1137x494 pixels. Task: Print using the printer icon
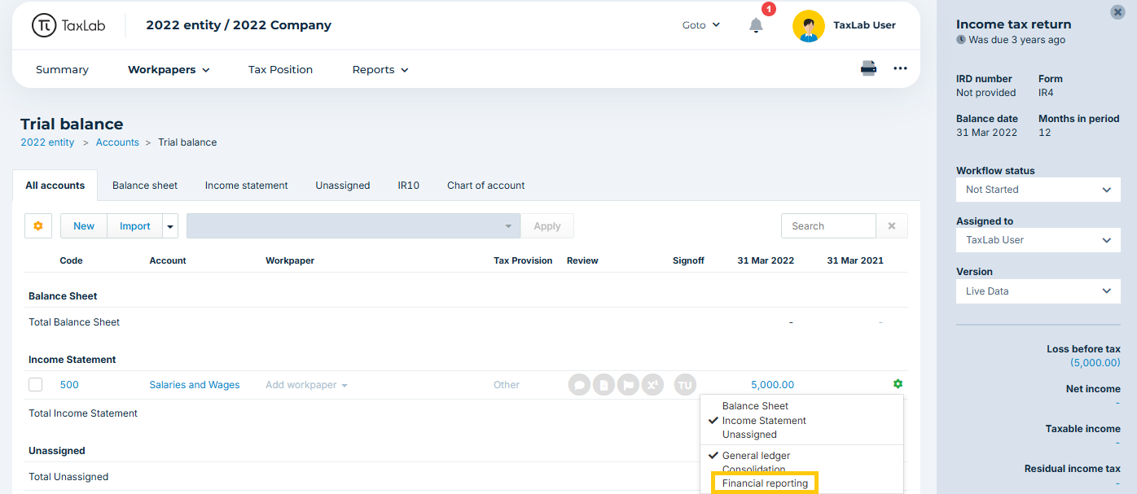(x=868, y=68)
